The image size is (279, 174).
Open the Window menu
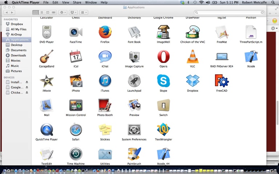91,2
